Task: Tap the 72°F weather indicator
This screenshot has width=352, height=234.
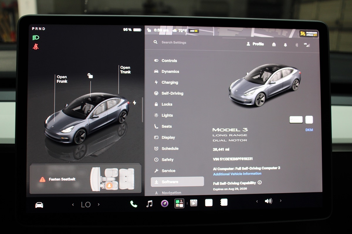Action: pos(180,30)
